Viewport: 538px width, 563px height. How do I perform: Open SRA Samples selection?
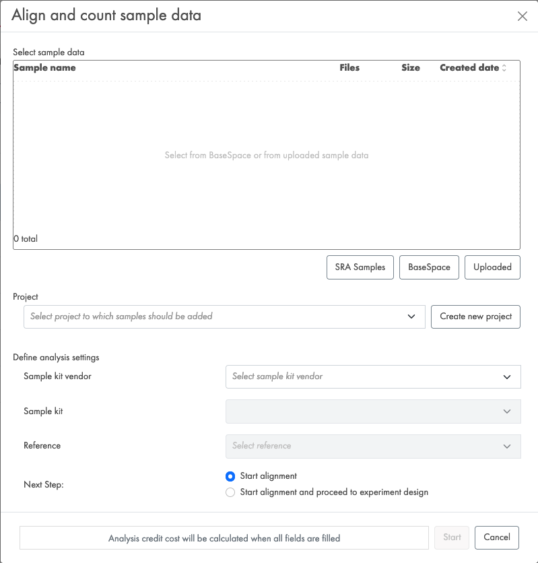(x=360, y=267)
